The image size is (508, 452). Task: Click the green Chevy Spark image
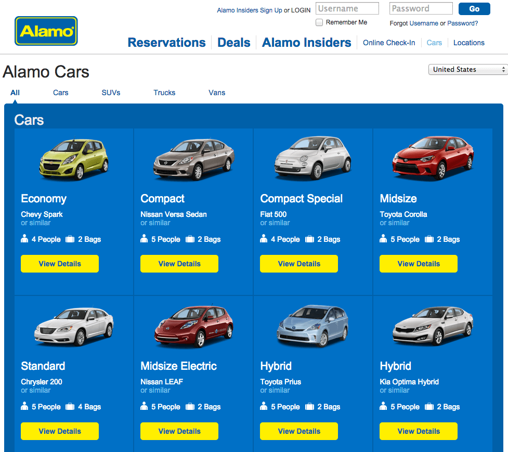74,159
